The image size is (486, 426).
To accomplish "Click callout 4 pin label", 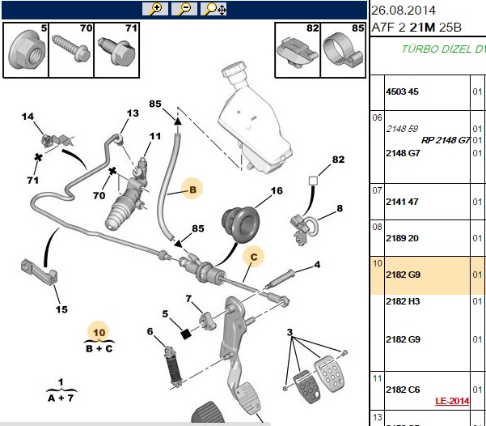I will 317,265.
